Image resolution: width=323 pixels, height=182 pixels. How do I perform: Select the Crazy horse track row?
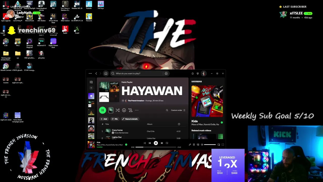click(x=143, y=131)
